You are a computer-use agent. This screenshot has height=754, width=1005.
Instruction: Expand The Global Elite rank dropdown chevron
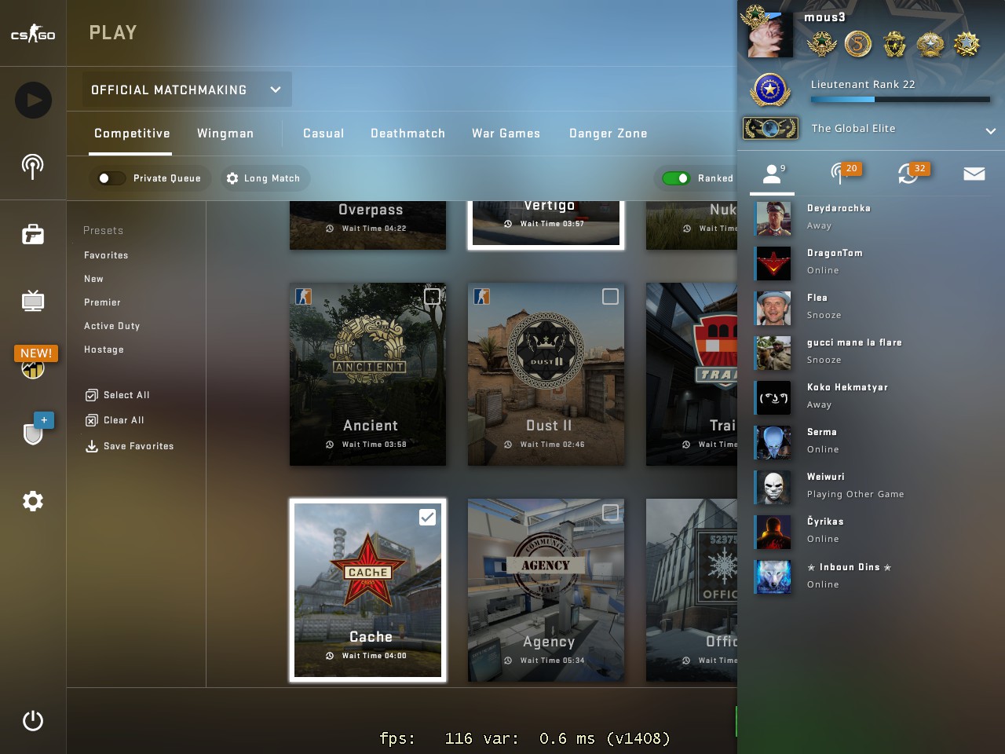pos(990,131)
